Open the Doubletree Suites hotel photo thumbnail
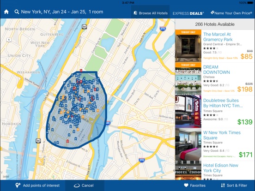This screenshot has width=255, height=191. 188,112
